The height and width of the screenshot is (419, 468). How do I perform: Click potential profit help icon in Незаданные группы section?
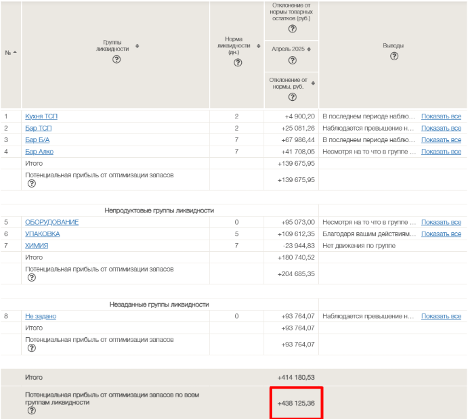[31, 348]
